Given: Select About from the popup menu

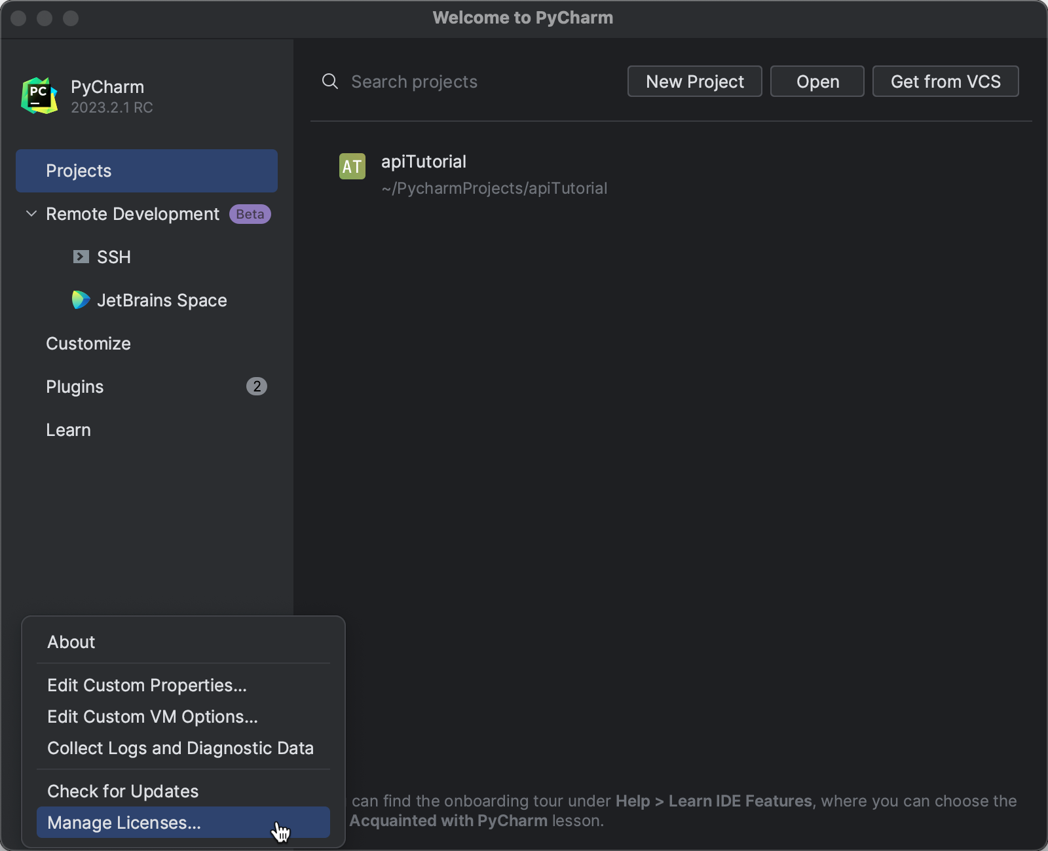Looking at the screenshot, I should click(71, 642).
